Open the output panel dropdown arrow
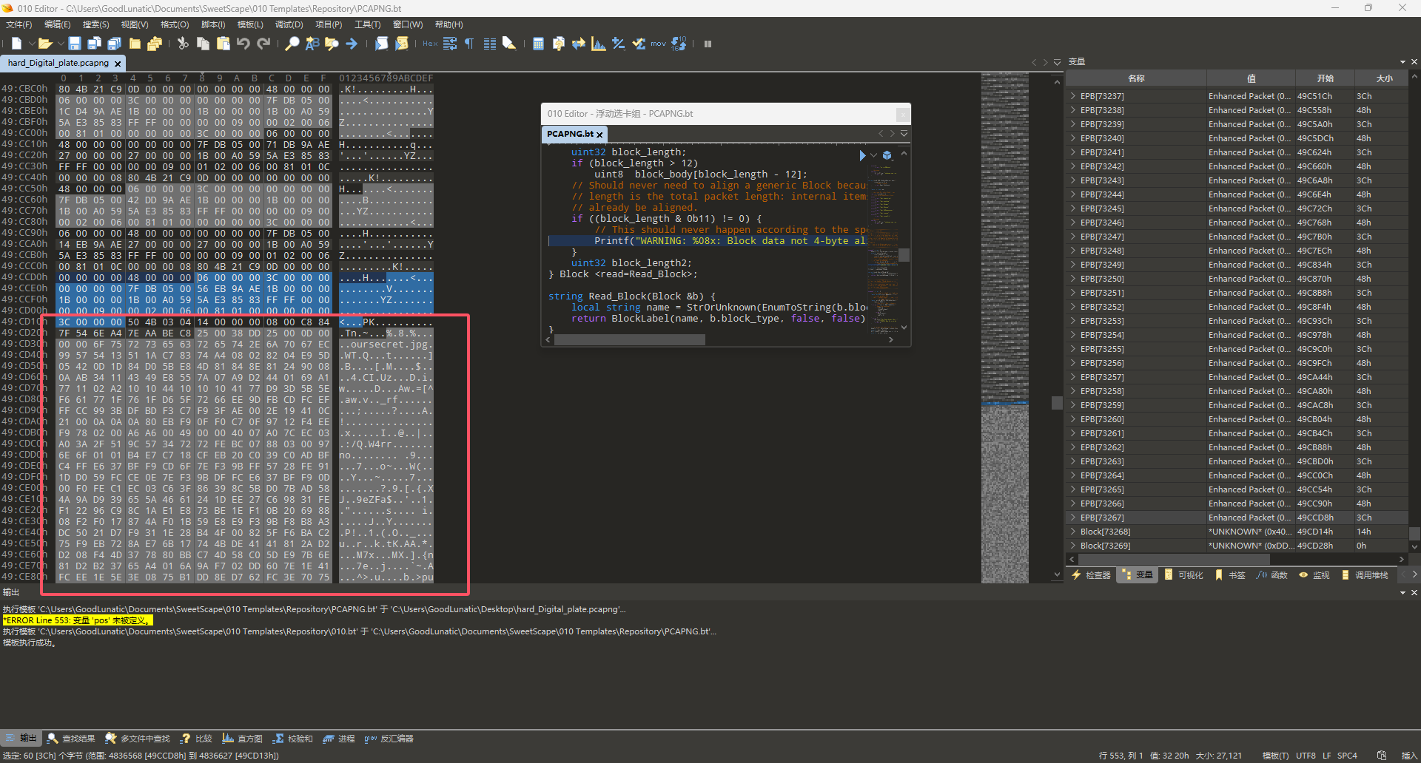Screen dimensions: 1421x763 [1402, 592]
